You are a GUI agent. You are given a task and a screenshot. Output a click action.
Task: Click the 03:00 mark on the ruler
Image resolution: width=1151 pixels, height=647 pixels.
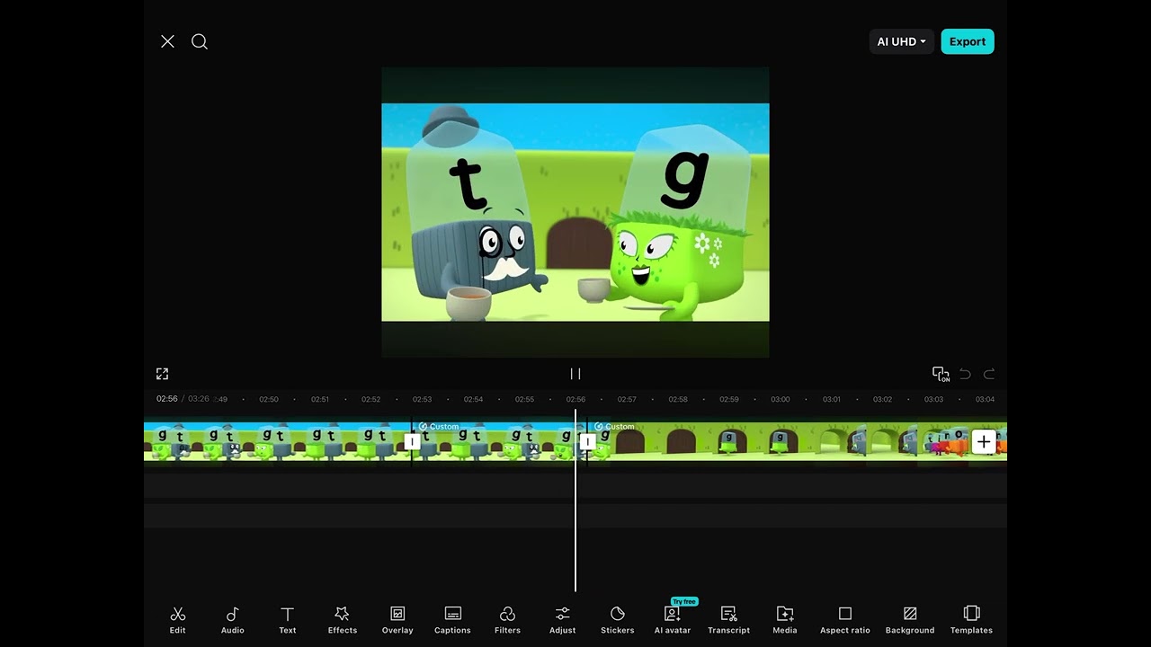point(780,399)
